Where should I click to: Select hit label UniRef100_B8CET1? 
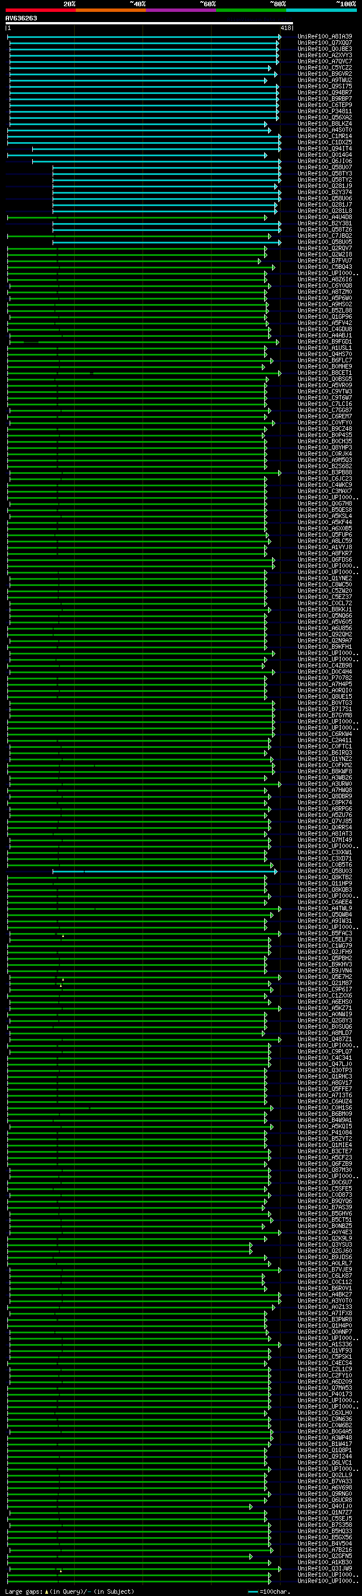[325, 373]
